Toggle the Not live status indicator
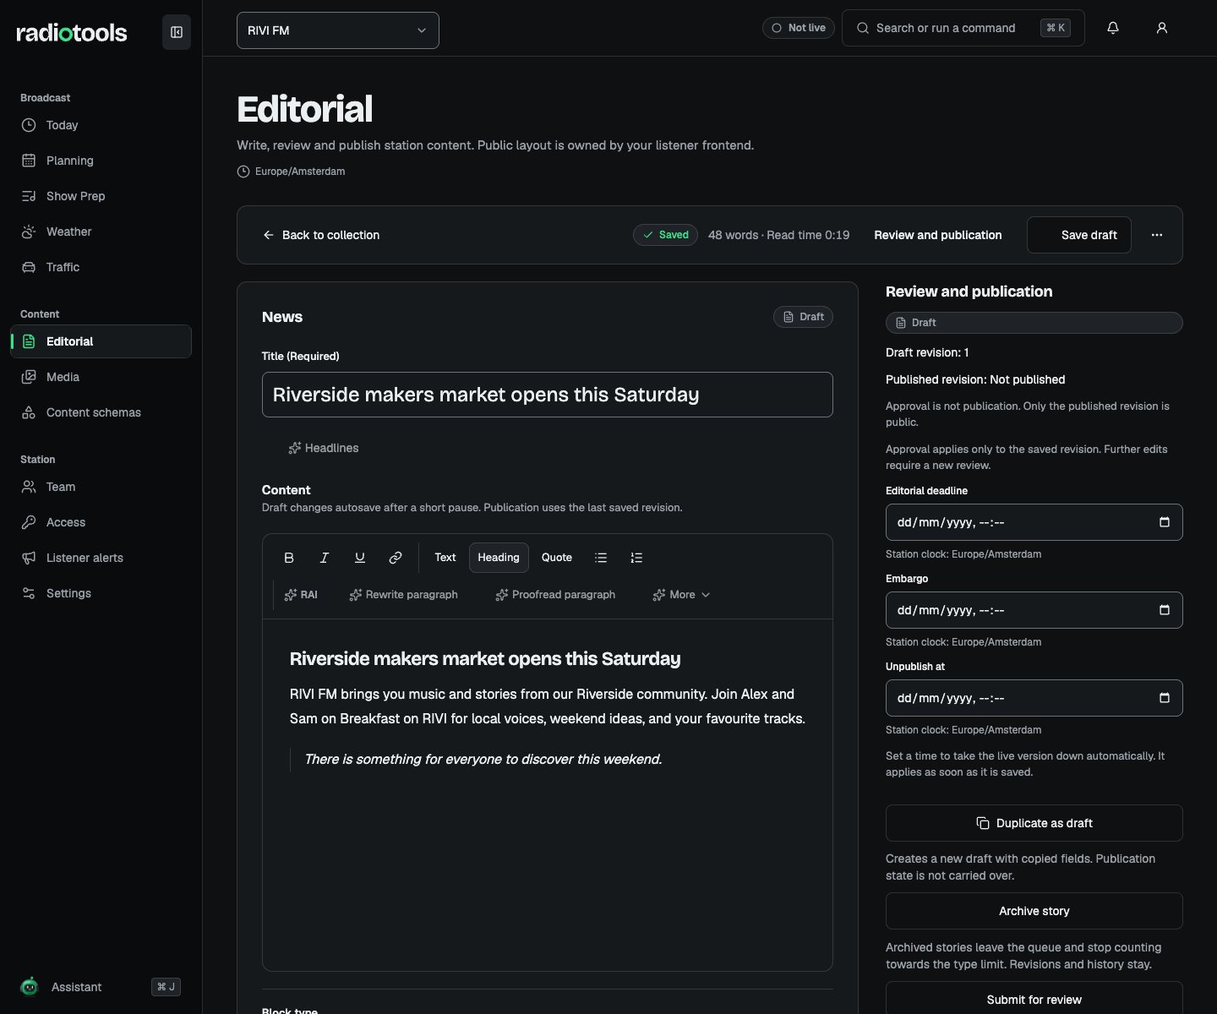This screenshot has height=1014, width=1217. pyautogui.click(x=799, y=28)
